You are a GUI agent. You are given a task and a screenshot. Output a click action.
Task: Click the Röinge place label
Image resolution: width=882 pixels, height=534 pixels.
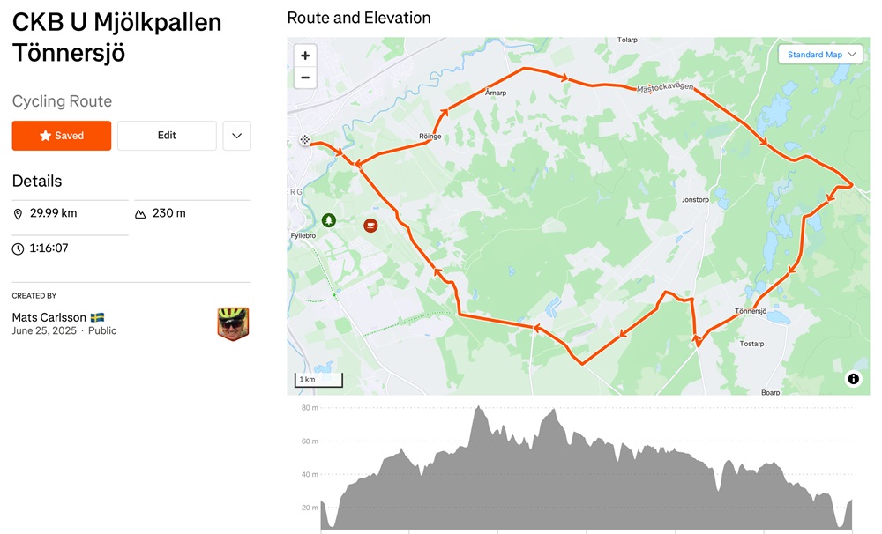[x=430, y=137]
